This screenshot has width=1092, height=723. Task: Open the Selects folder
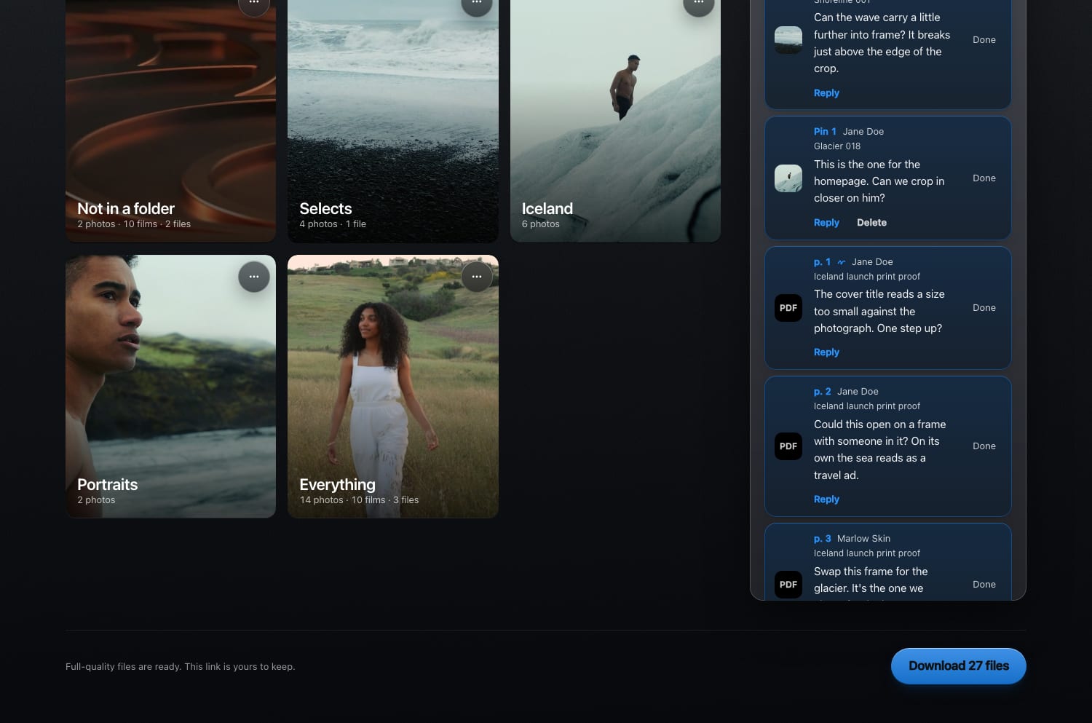393,121
